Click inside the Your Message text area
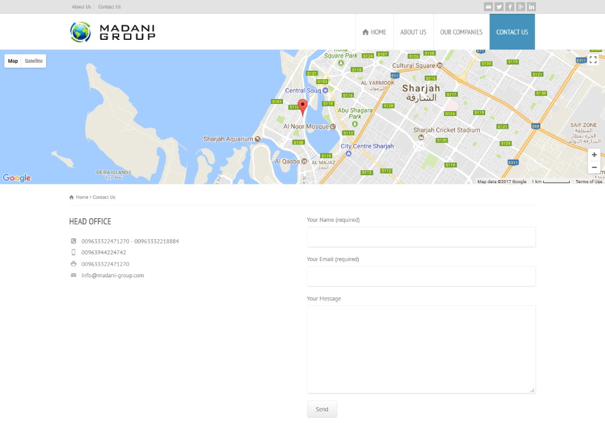 tap(421, 349)
